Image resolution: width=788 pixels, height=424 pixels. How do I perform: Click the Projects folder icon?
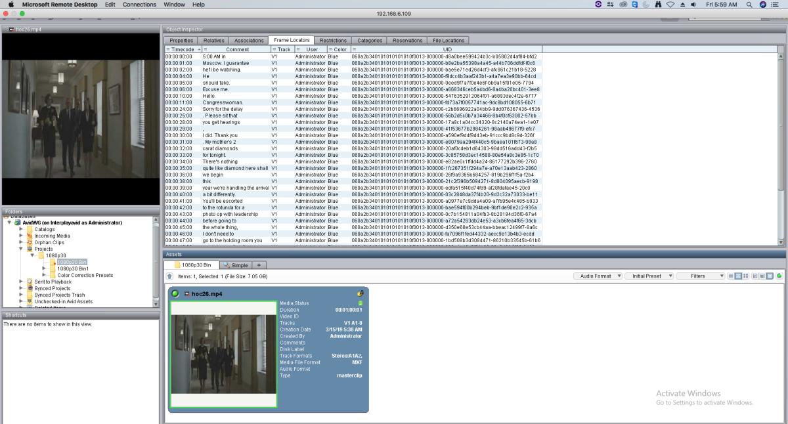pos(30,249)
